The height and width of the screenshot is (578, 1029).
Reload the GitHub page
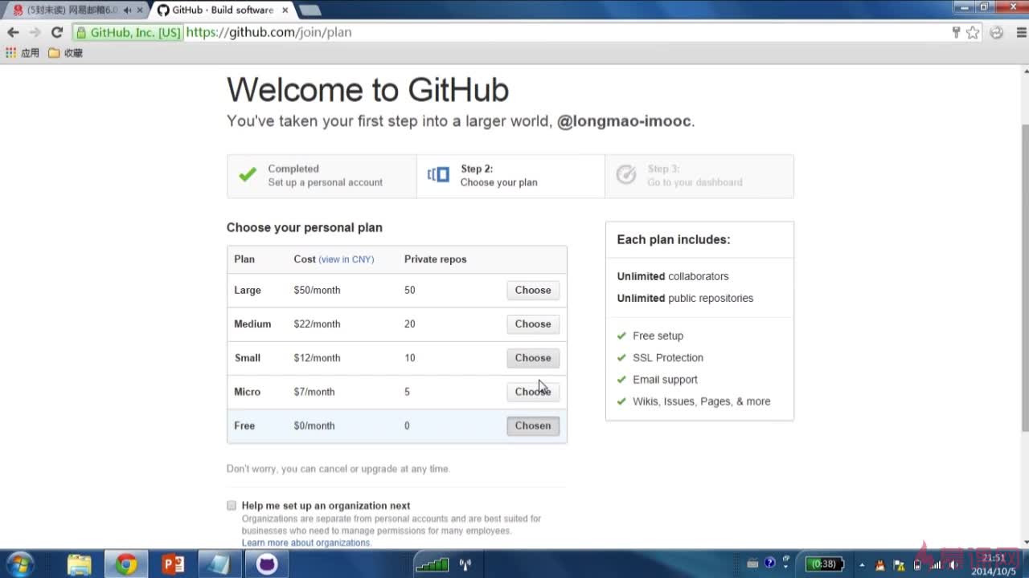tap(56, 32)
